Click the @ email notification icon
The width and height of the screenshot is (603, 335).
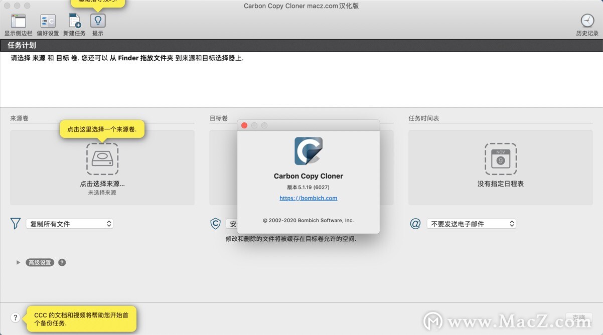pyautogui.click(x=415, y=224)
